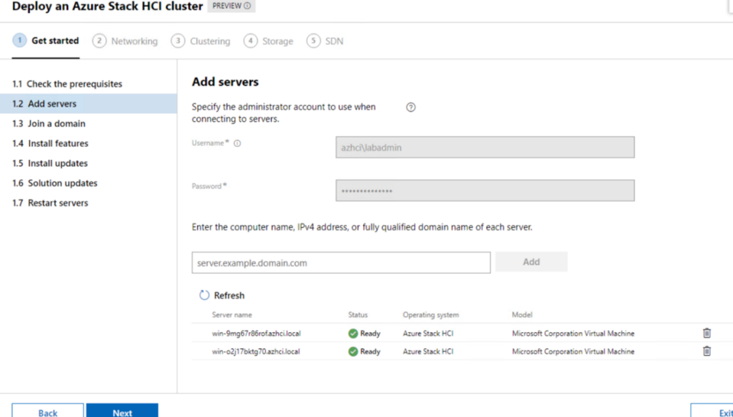Click Azure Stack HCI in win-9mg67r86rof row
Screen dimensions: 733x417
click(428, 333)
